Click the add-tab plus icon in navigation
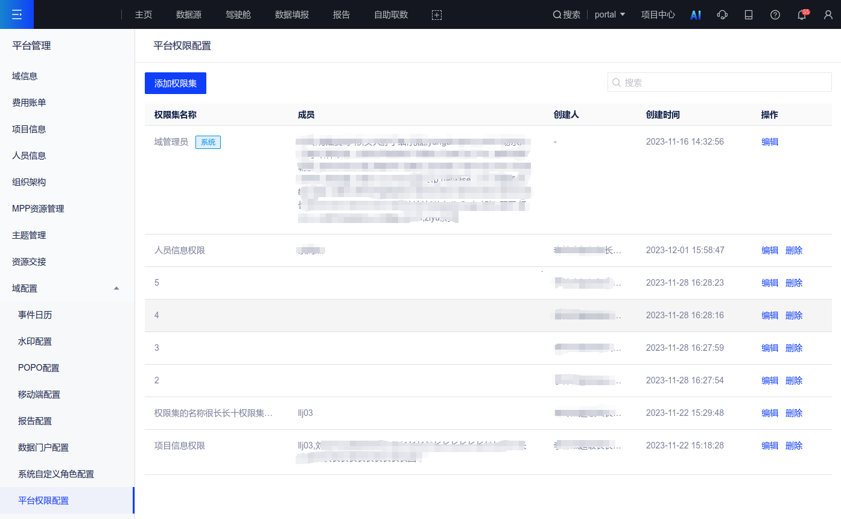The height and width of the screenshot is (519, 841). click(437, 15)
